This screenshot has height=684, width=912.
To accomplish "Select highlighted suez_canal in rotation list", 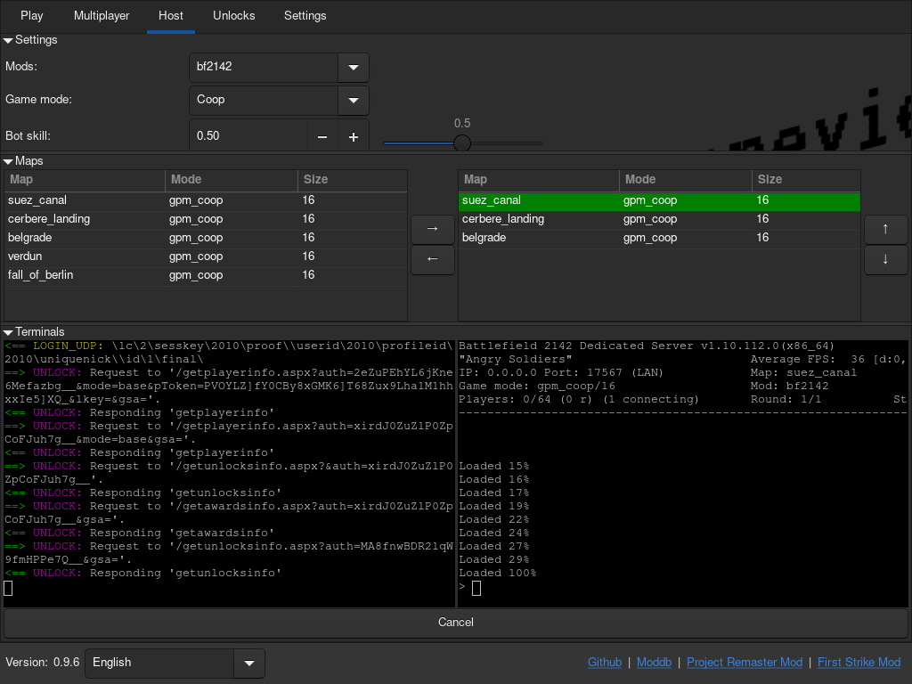I will pos(659,200).
